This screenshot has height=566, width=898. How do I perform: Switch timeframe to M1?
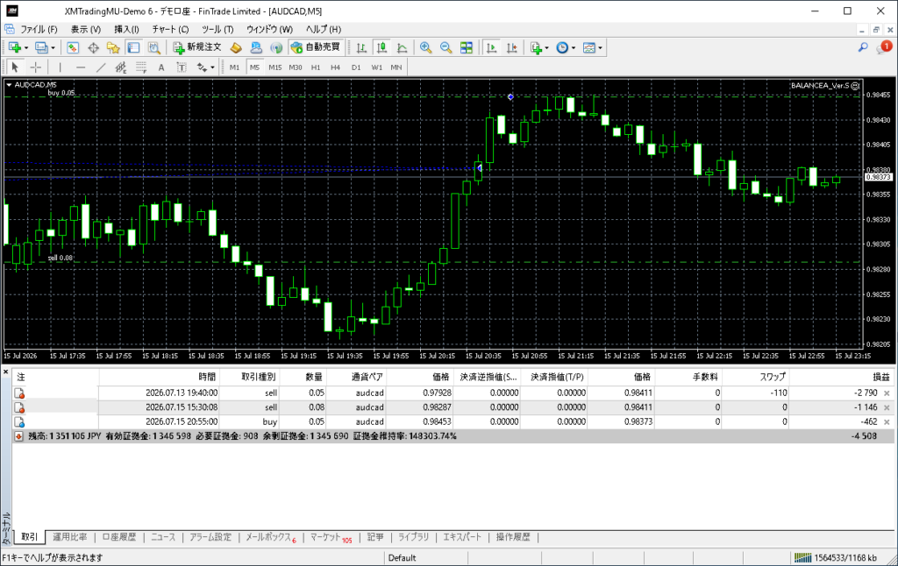[234, 67]
